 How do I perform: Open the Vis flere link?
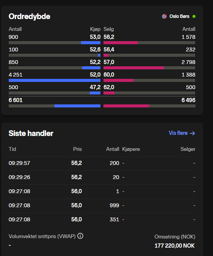[182, 133]
